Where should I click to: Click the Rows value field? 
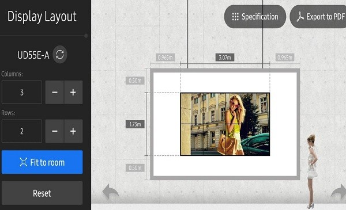pyautogui.click(x=22, y=131)
